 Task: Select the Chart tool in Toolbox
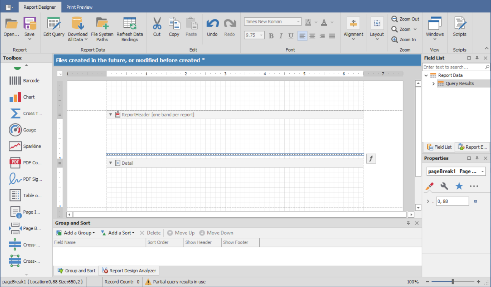click(15, 97)
